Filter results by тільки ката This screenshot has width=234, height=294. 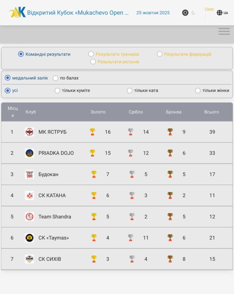click(130, 91)
